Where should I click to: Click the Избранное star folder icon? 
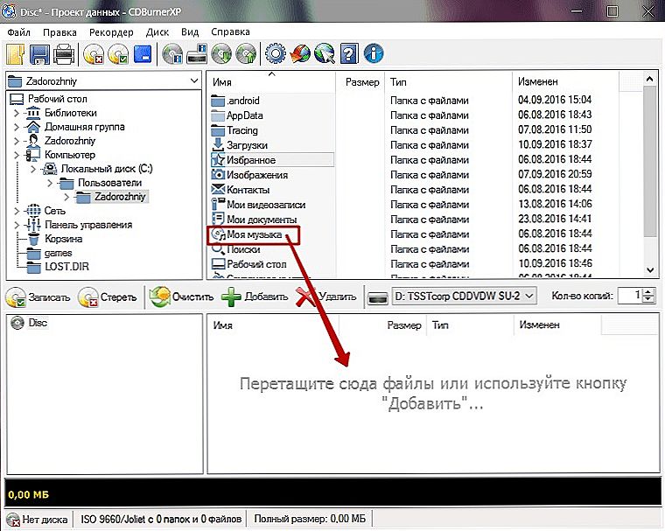[x=218, y=160]
